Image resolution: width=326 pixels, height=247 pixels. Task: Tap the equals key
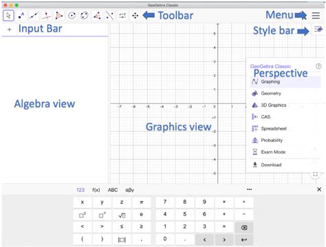[x=224, y=226]
